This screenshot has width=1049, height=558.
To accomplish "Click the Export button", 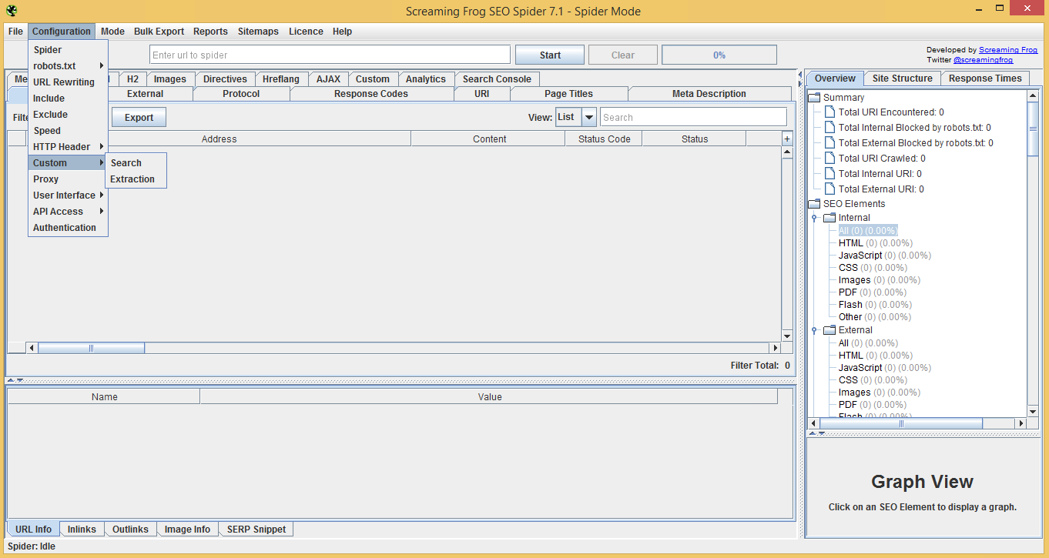I will coord(139,117).
